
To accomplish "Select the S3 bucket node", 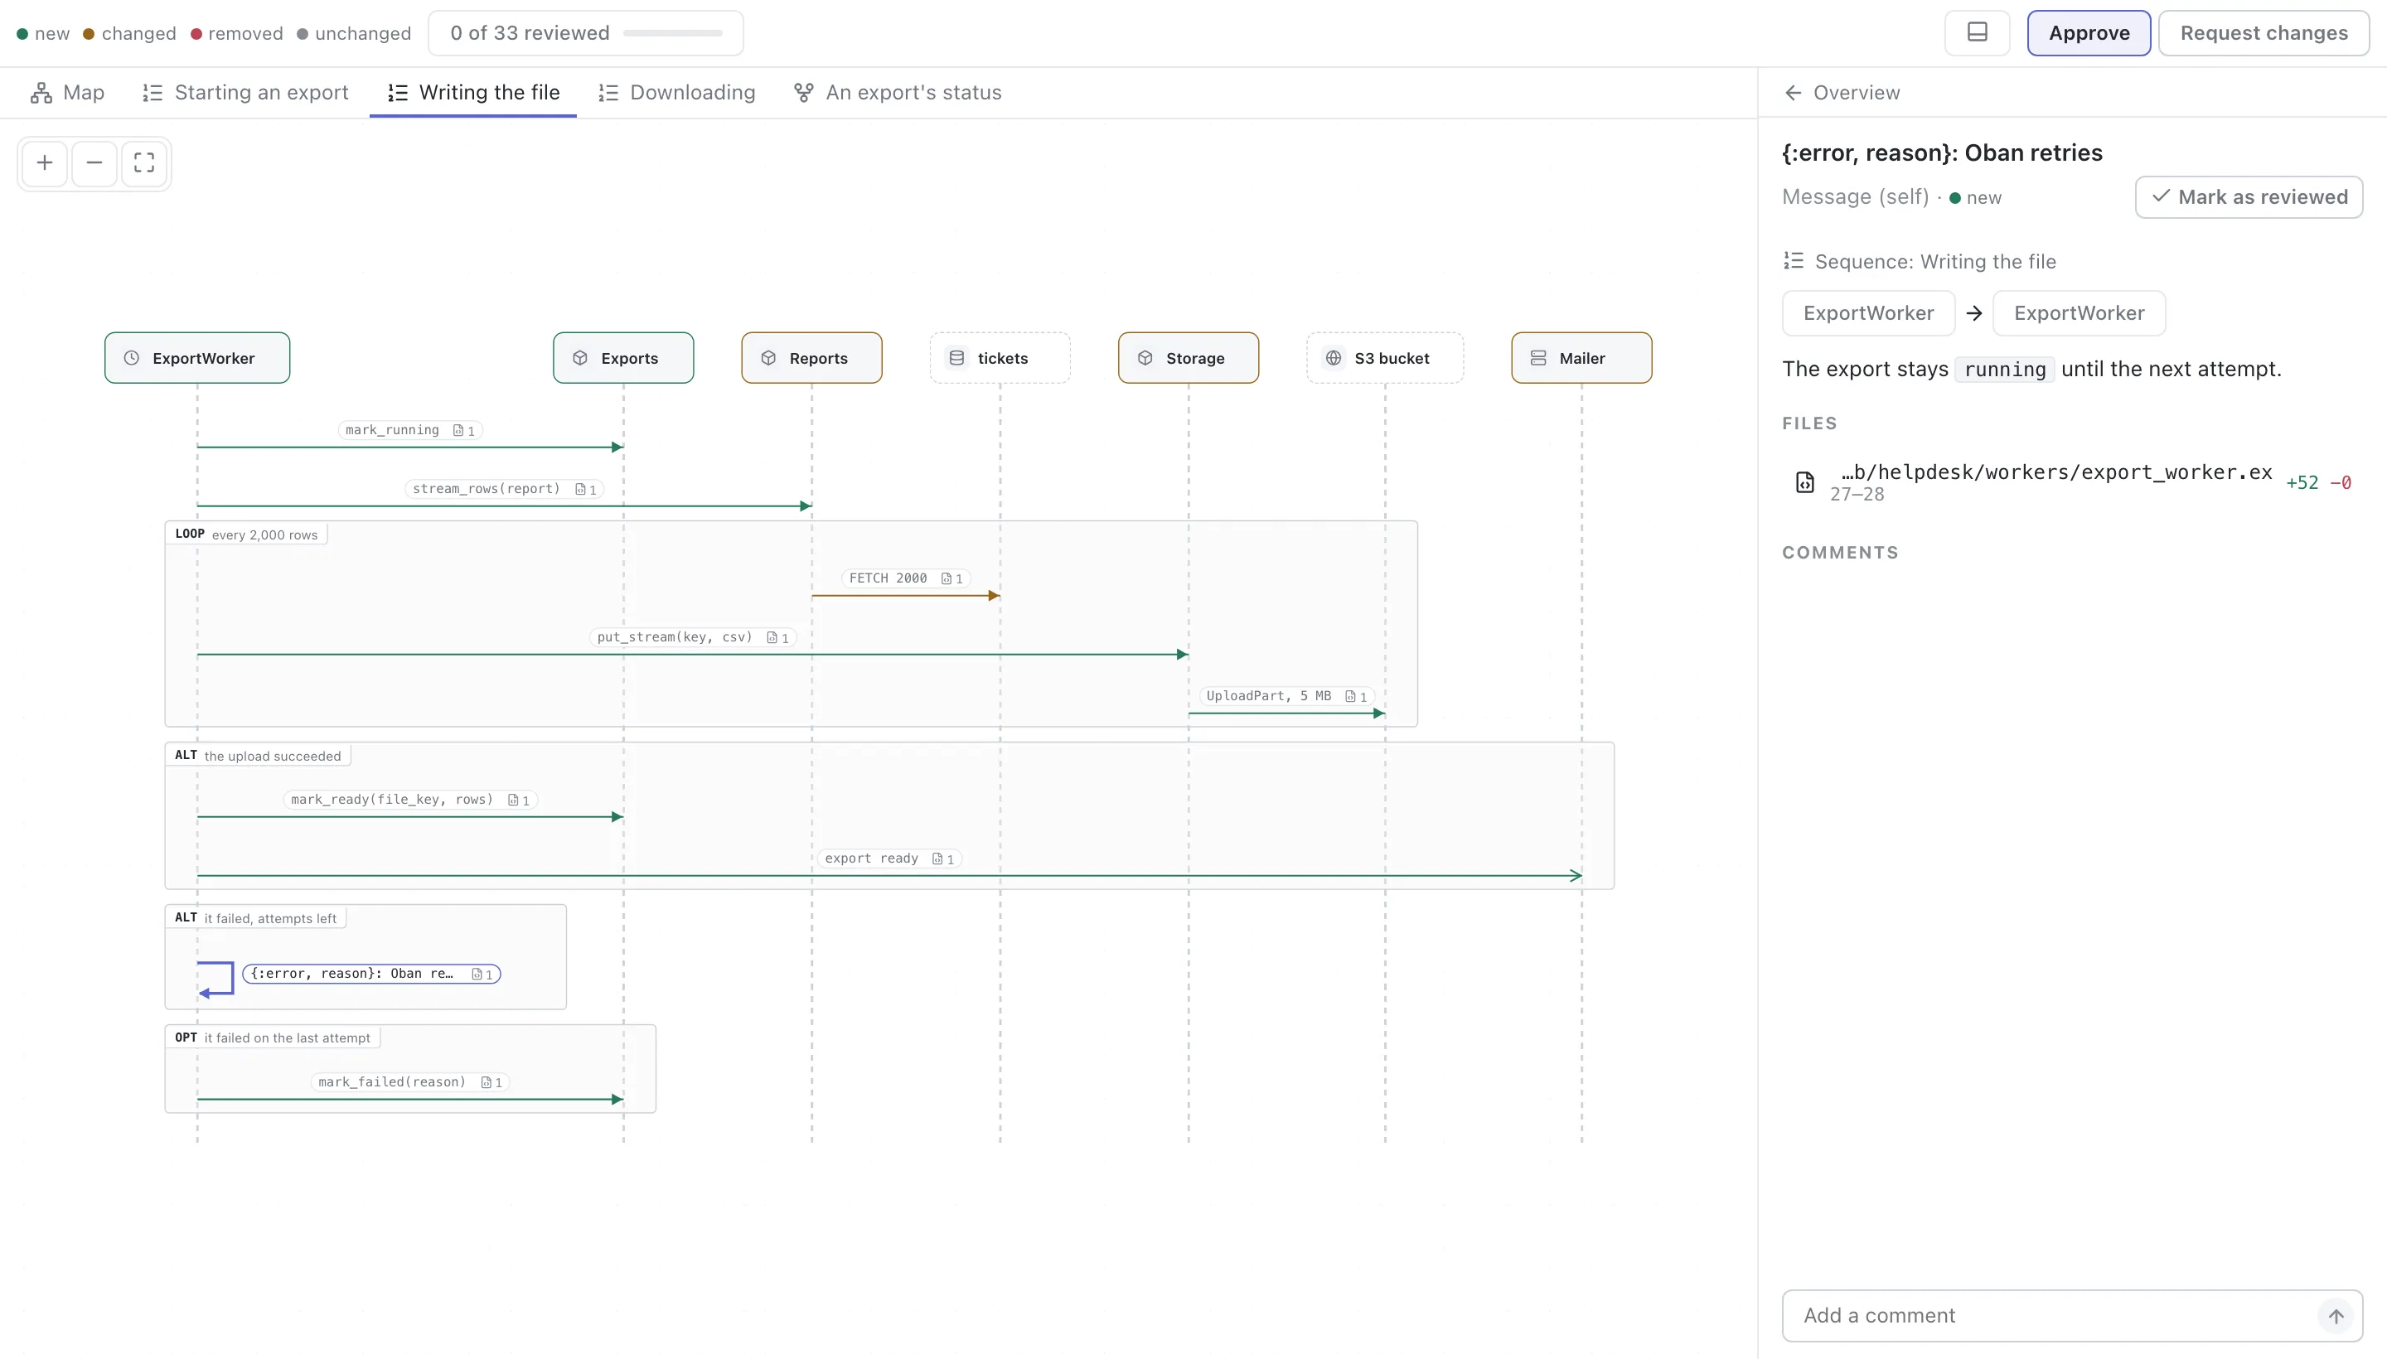I will [1385, 359].
